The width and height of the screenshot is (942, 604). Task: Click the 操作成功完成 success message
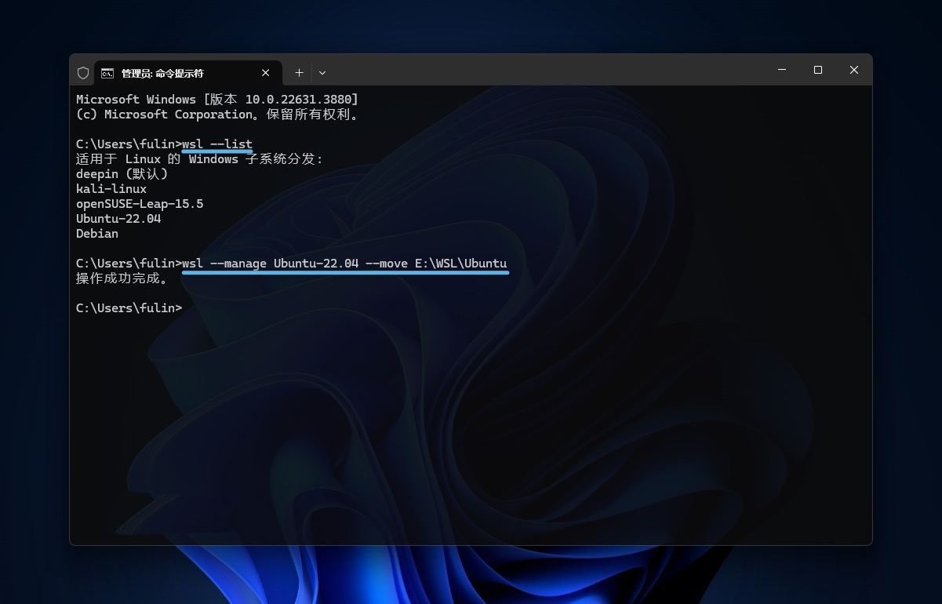point(122,278)
